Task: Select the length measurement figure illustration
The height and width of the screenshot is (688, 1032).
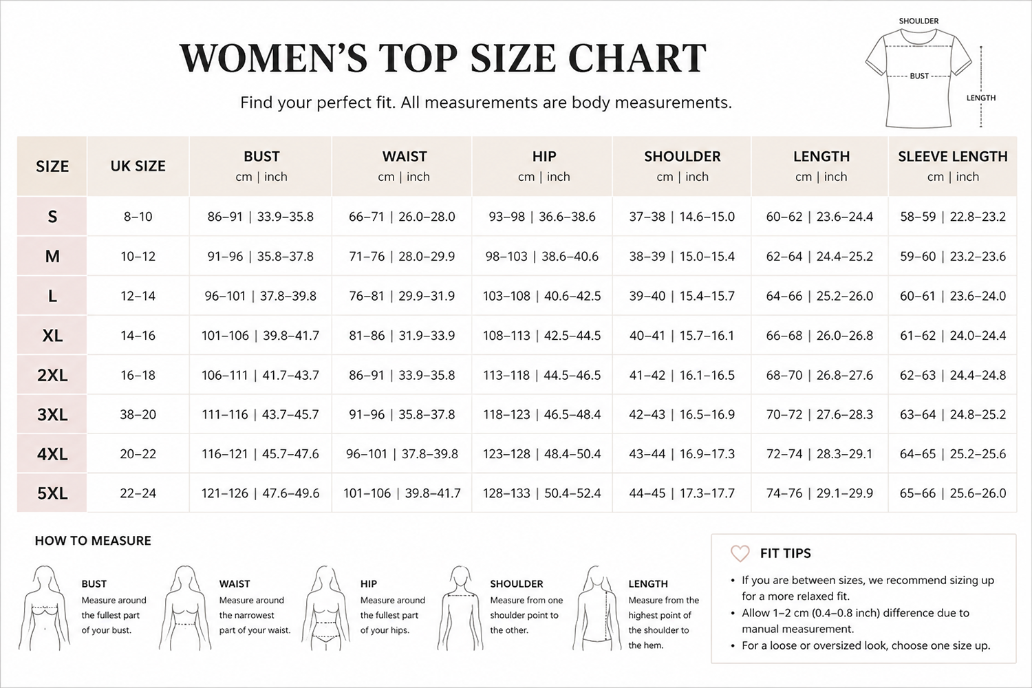Action: (596, 608)
